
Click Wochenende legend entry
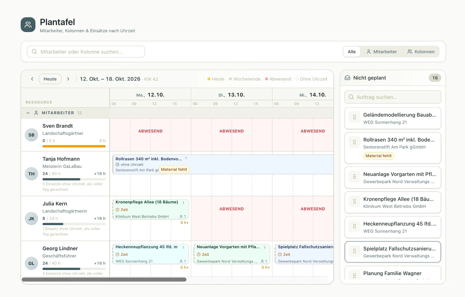[245, 79]
